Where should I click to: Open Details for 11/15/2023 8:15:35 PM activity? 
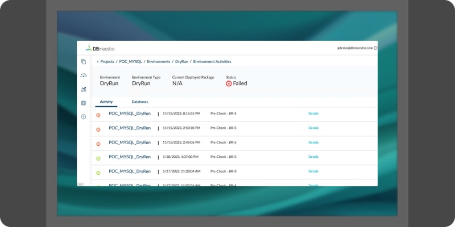(x=313, y=113)
